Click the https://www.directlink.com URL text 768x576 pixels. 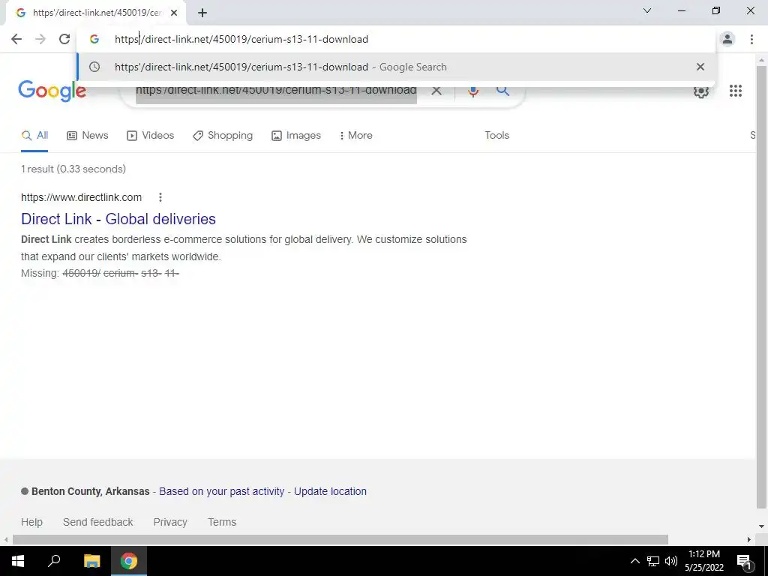click(81, 197)
